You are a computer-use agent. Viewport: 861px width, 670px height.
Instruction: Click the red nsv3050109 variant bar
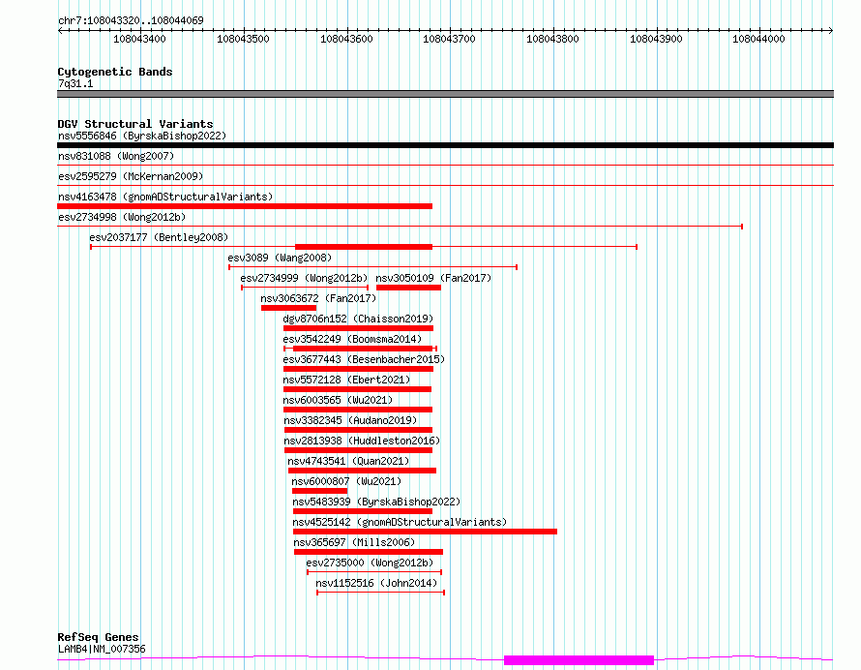click(x=408, y=288)
